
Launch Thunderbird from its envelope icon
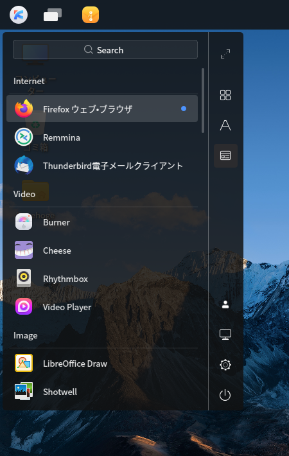pos(24,165)
